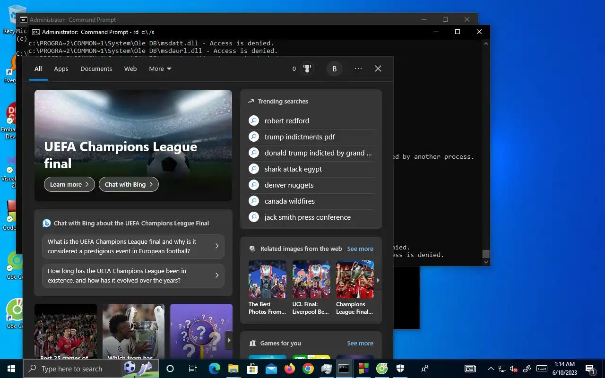Open Task View on taskbar
605x378 pixels.
pos(192,369)
